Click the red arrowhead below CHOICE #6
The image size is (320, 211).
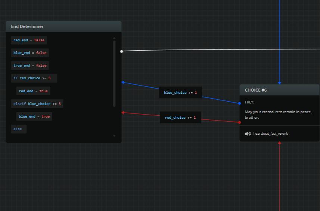pos(279,143)
